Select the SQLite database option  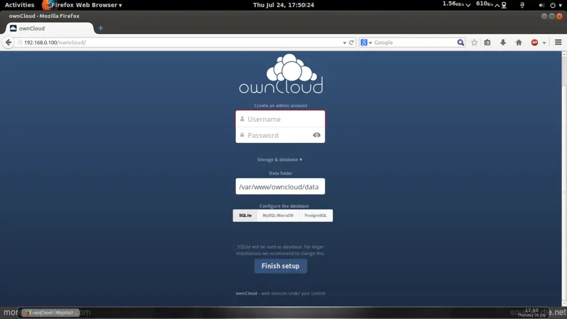tap(245, 215)
